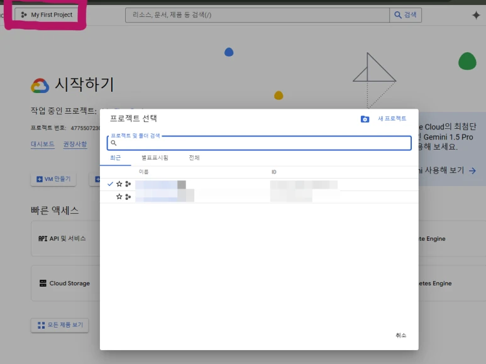Click the ID column header
This screenshot has width=486, height=364.
pos(274,172)
